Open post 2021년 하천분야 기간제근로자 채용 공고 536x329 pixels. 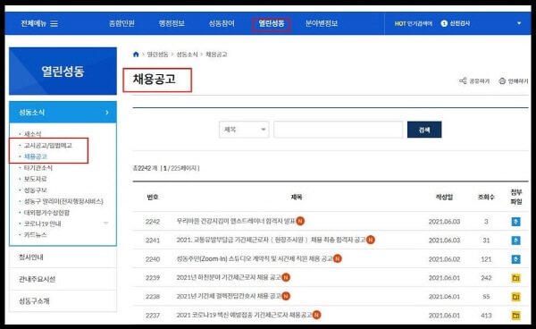click(x=229, y=277)
